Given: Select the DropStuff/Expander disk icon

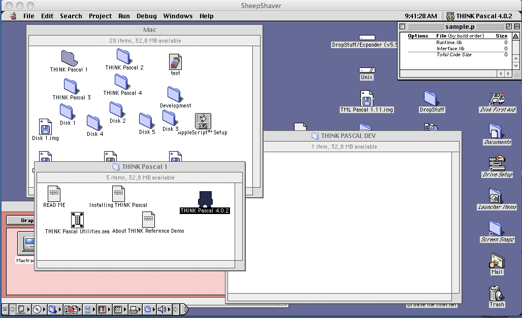Looking at the screenshot, I should (x=367, y=38).
